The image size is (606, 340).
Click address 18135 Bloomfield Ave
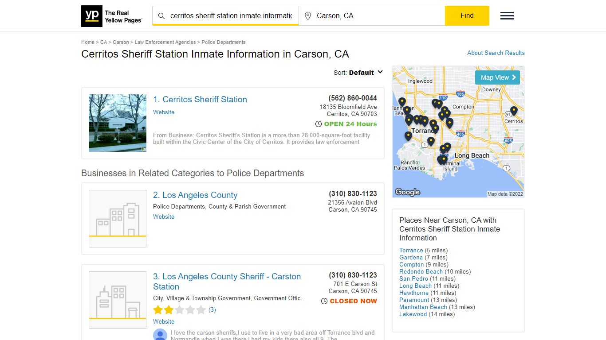(x=348, y=107)
